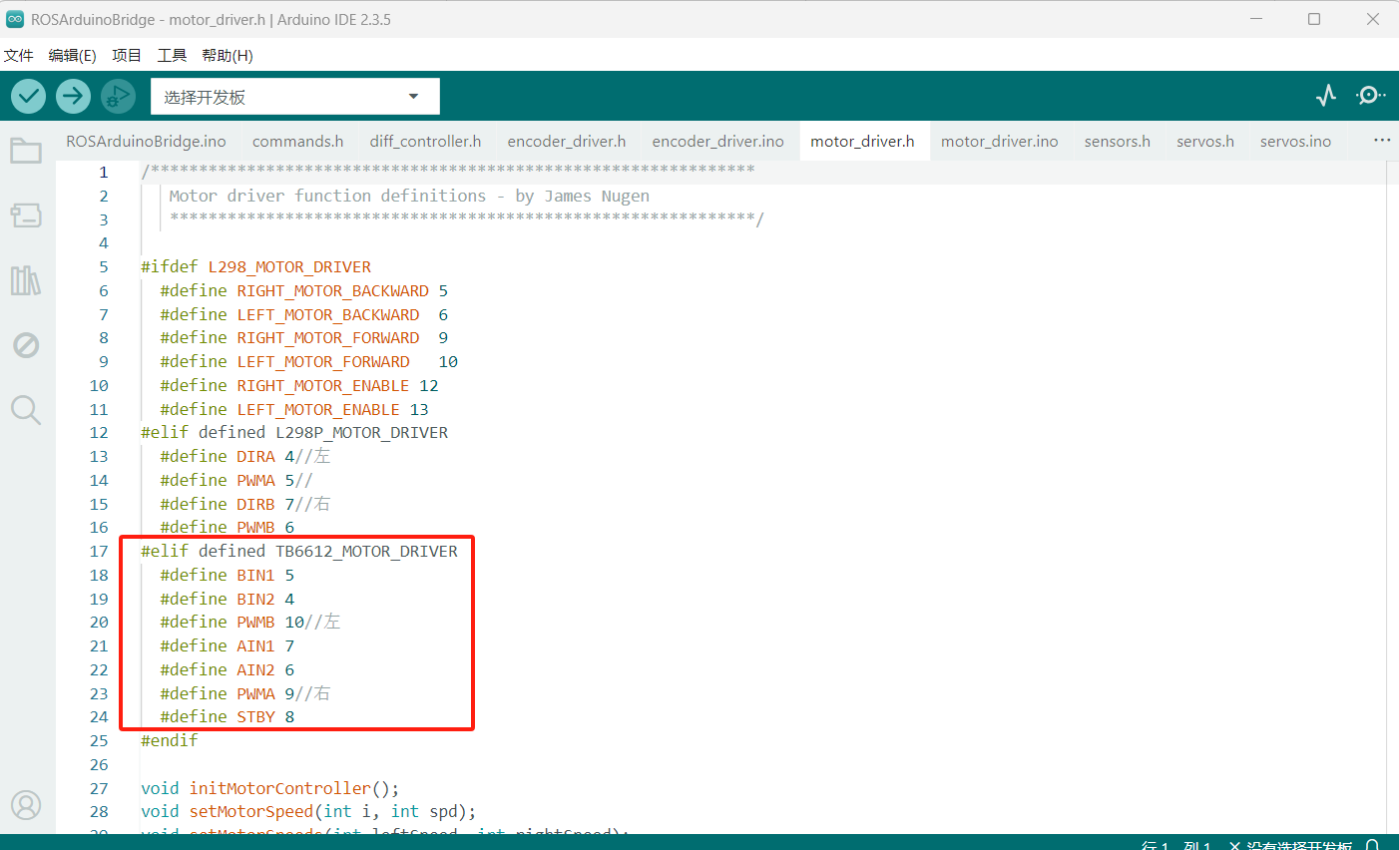Open the Serial Monitor

coord(1370,96)
